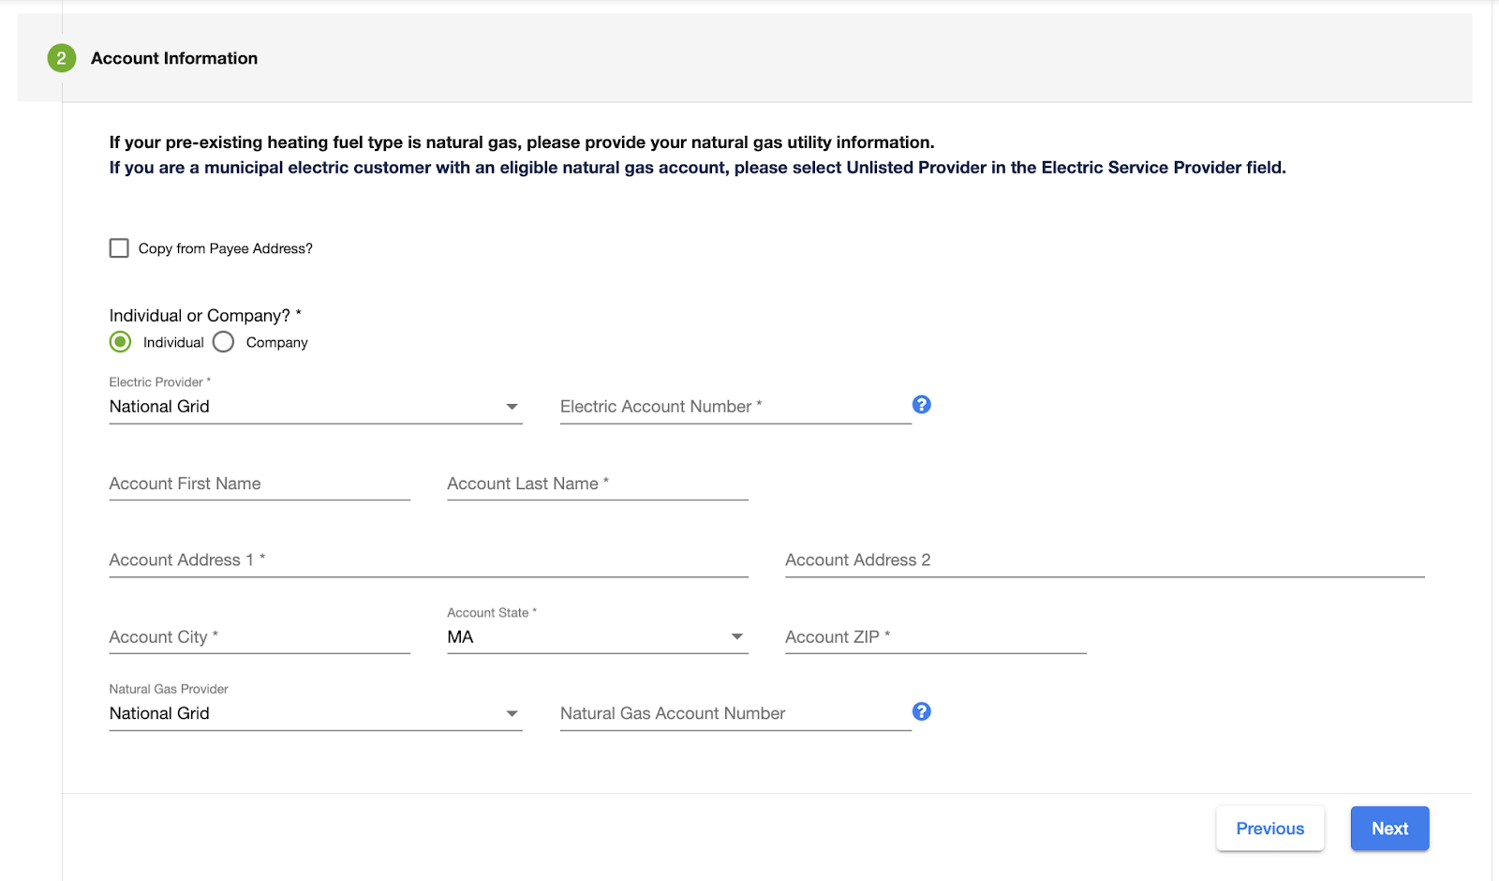Expand the Account State dropdown
The image size is (1499, 881).
597,637
